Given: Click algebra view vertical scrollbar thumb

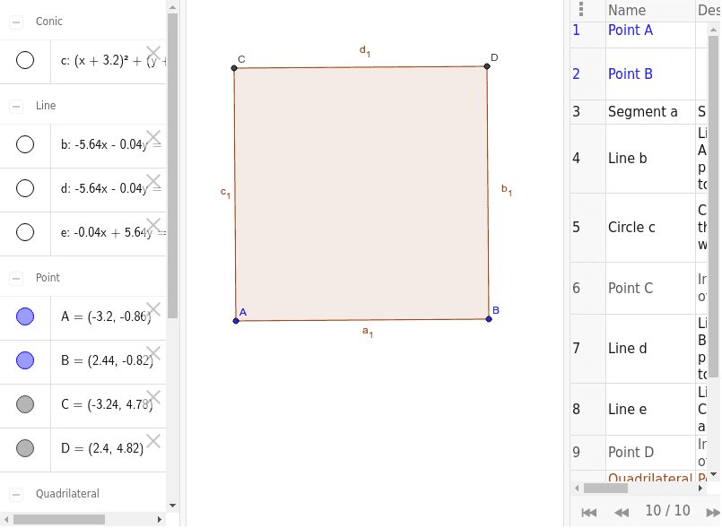Looking at the screenshot, I should coord(173,166).
